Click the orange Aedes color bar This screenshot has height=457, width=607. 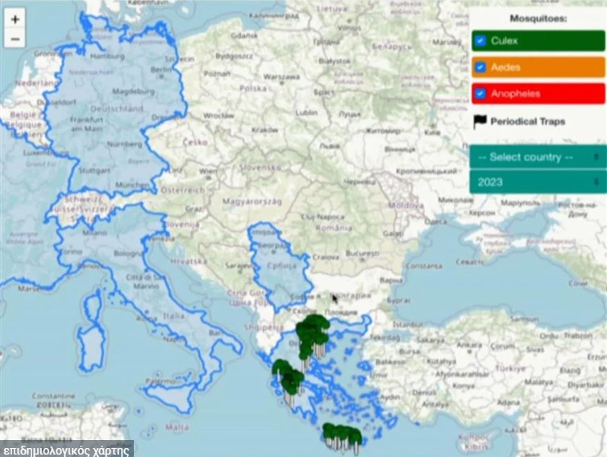pos(538,68)
